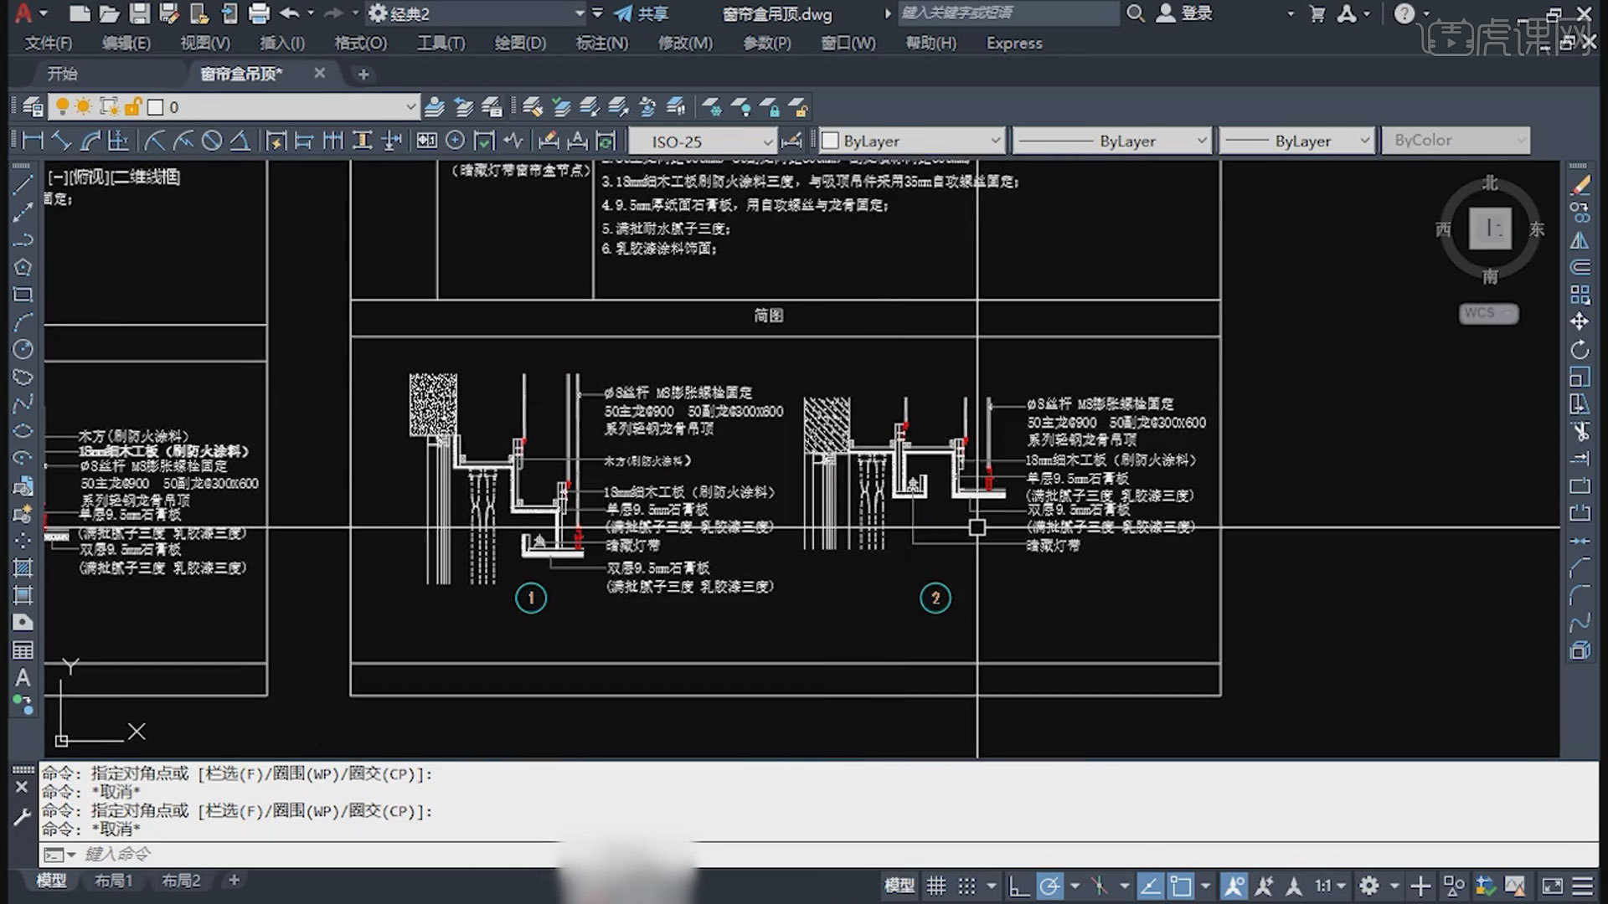Select the Circle draw tool
The width and height of the screenshot is (1608, 904).
coord(23,349)
